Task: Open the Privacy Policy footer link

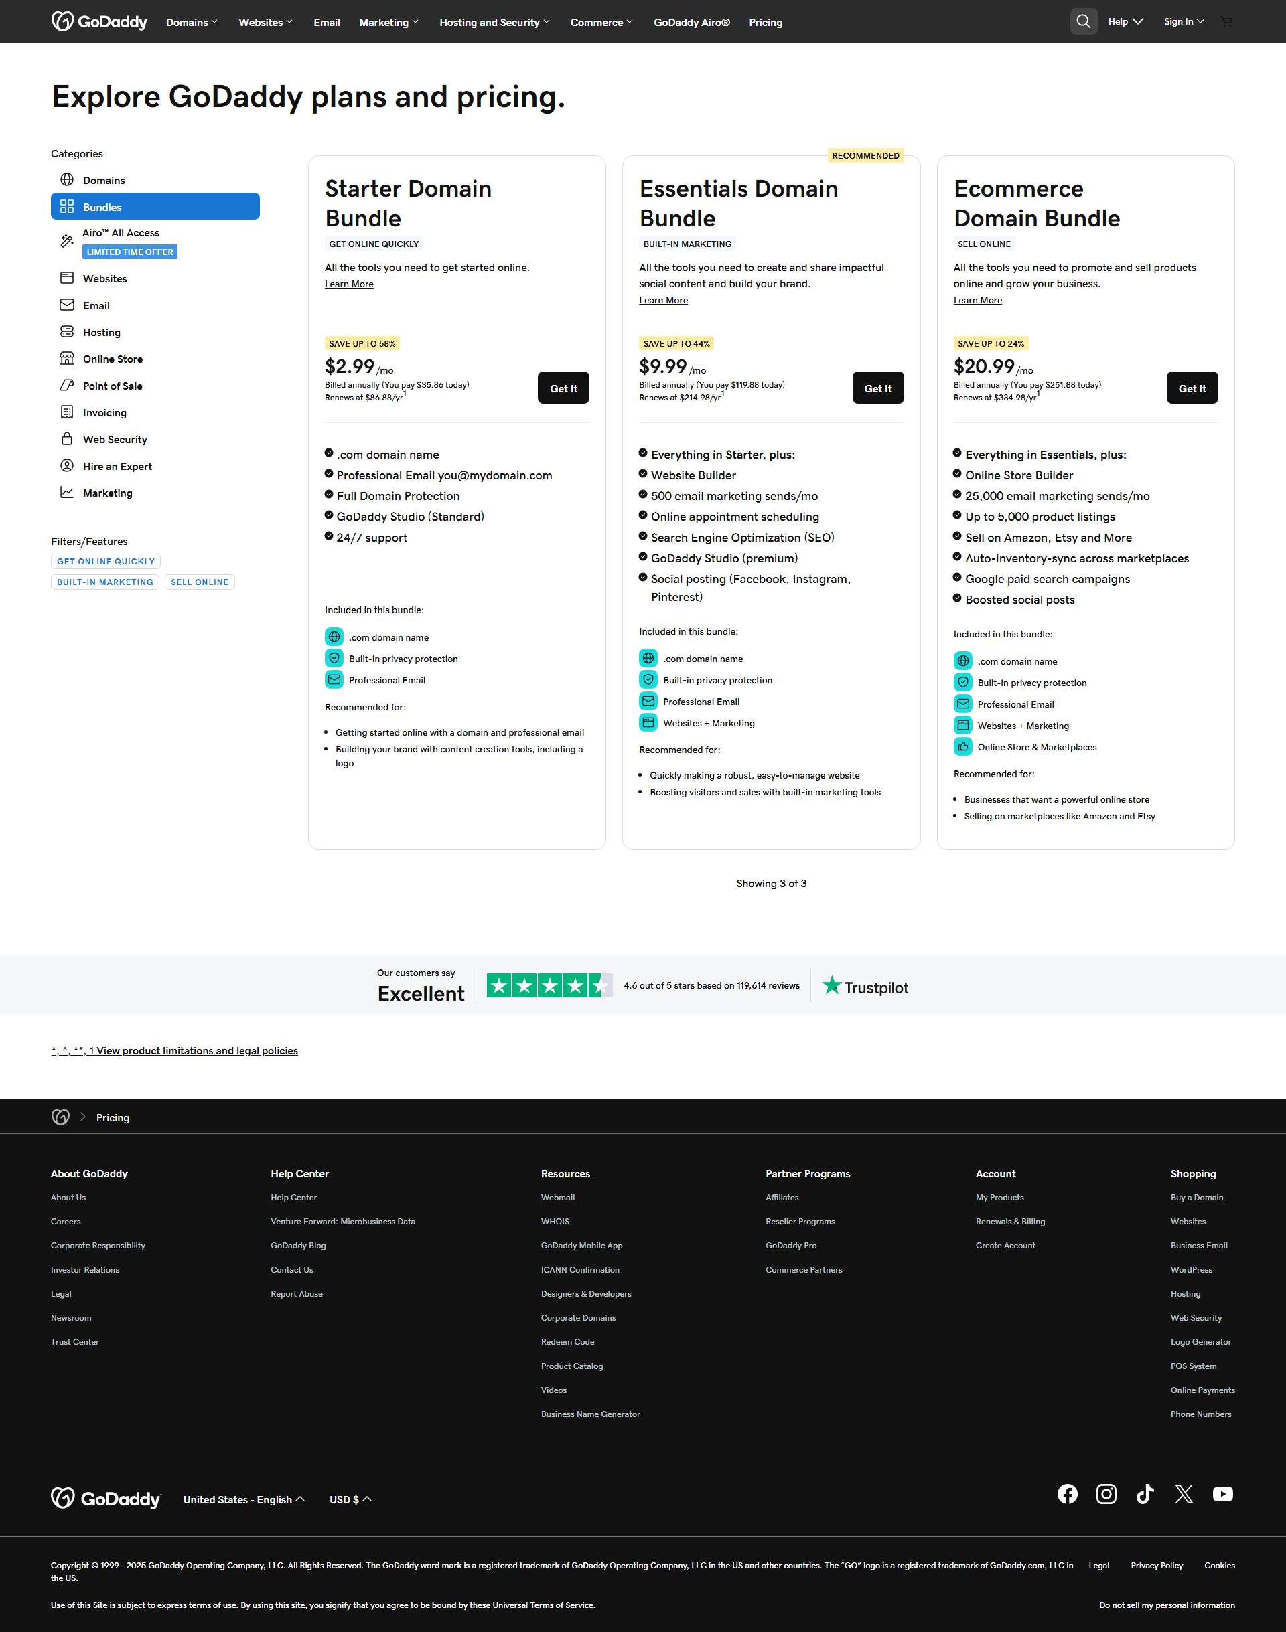Action: pyautogui.click(x=1157, y=1565)
